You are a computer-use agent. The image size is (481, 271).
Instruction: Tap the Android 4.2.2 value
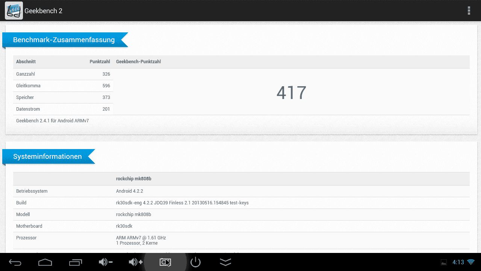click(x=130, y=191)
